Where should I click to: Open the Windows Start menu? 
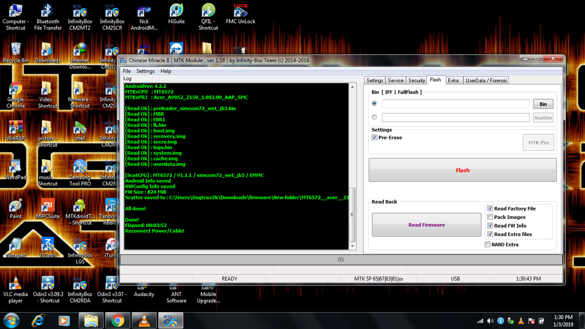point(11,320)
